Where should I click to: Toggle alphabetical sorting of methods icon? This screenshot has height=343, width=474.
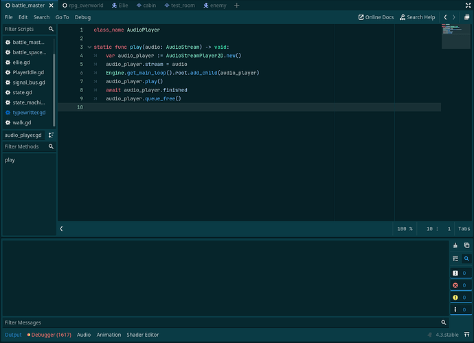point(51,135)
